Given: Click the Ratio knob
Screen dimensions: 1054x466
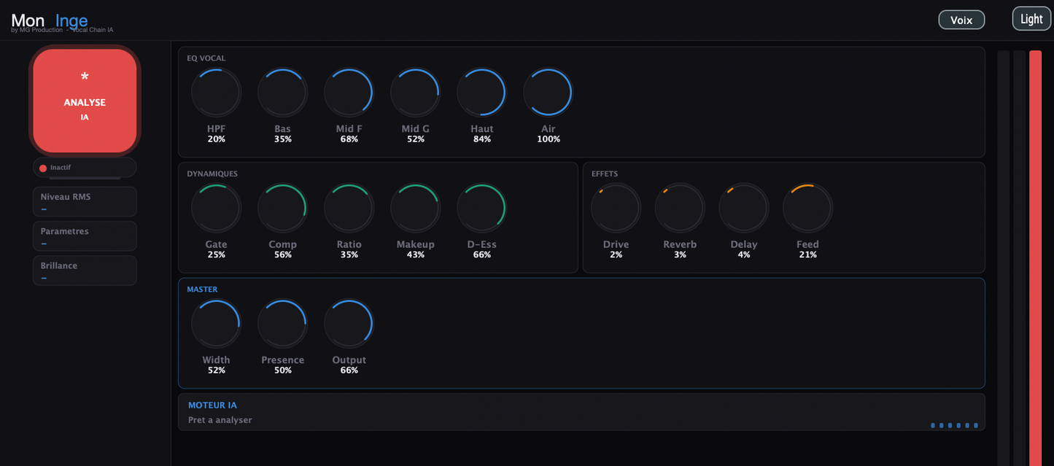Looking at the screenshot, I should coord(349,208).
